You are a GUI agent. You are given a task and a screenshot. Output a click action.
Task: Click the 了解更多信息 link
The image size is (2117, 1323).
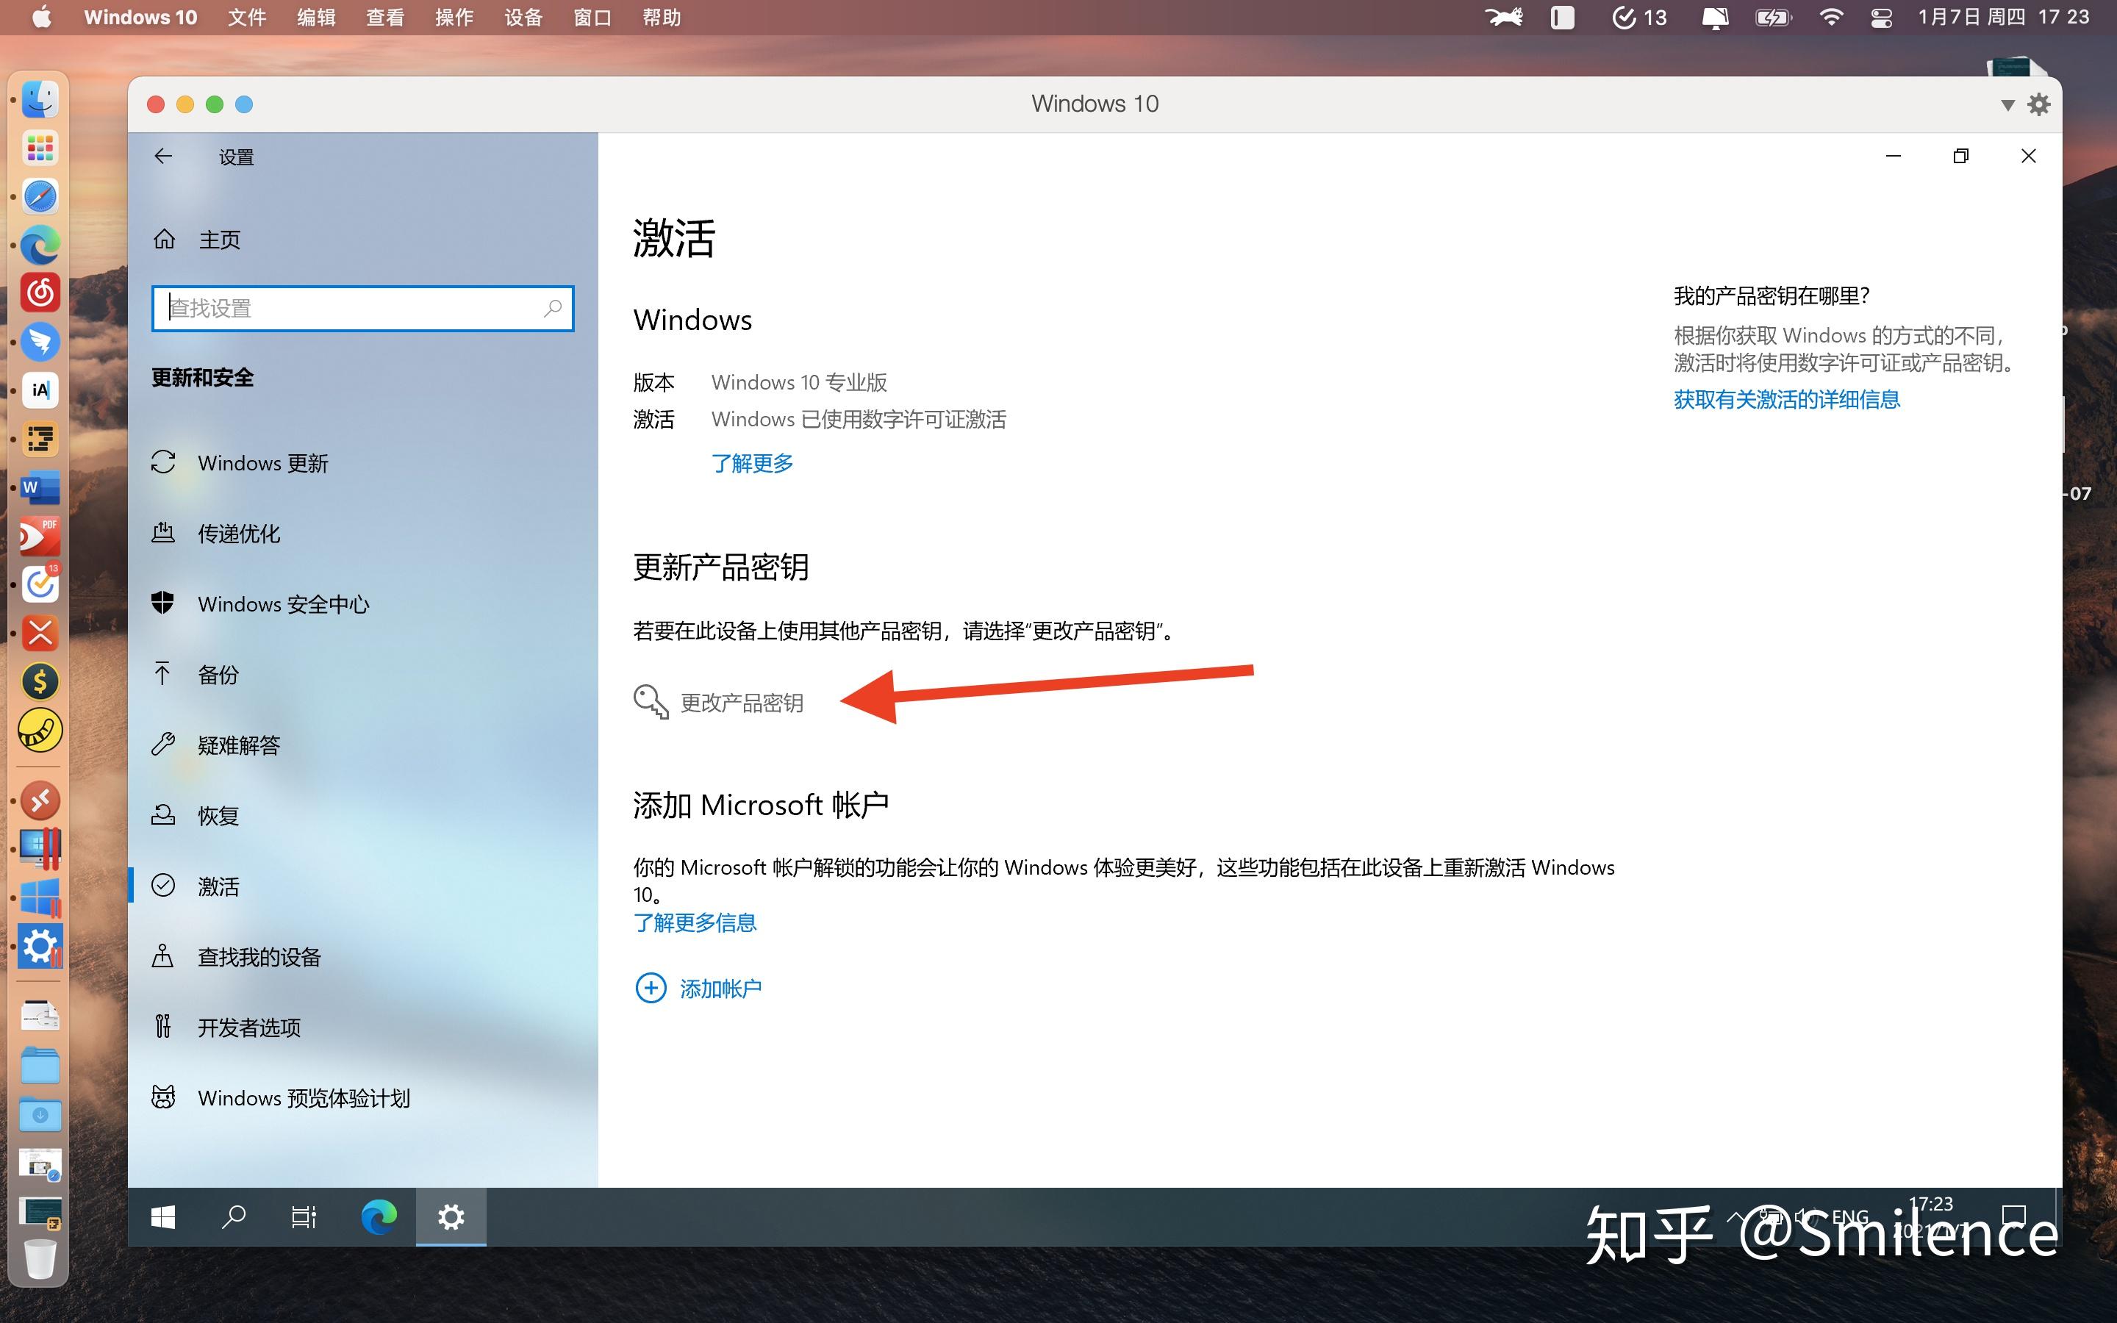pos(695,922)
